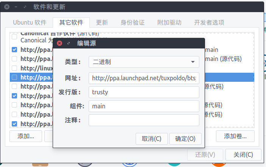
Task: Click the empty 注释 comment field
Action: coord(144,120)
